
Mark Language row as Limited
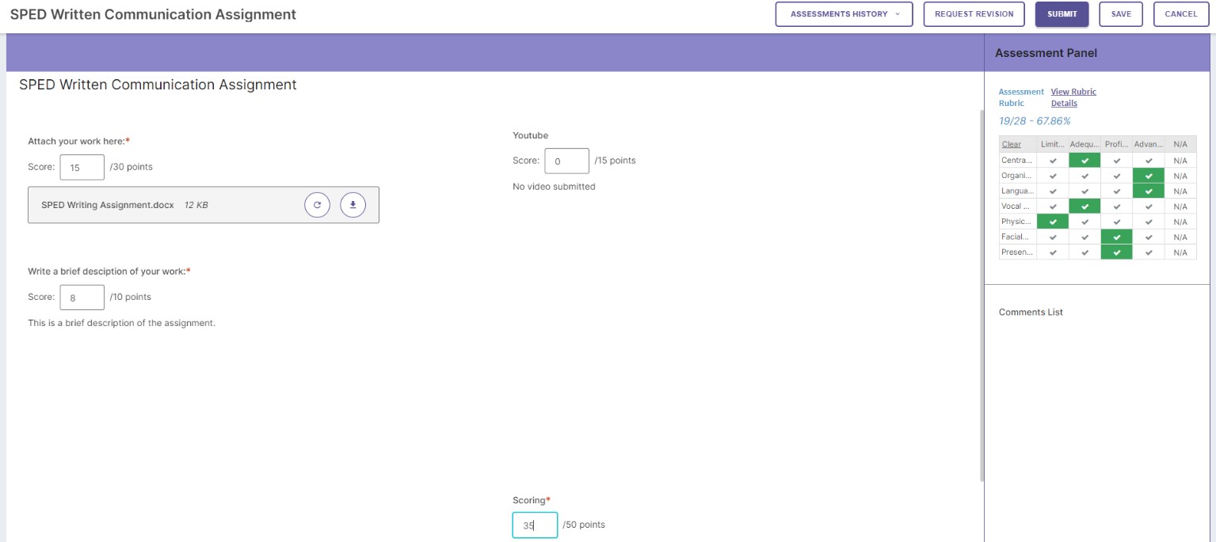1053,191
